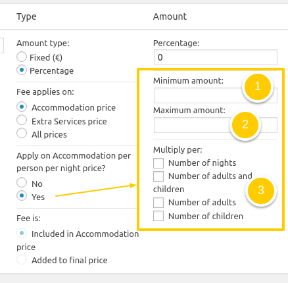Focus the Percentage input field
Image resolution: width=288 pixels, height=283 pixels.
pos(216,57)
